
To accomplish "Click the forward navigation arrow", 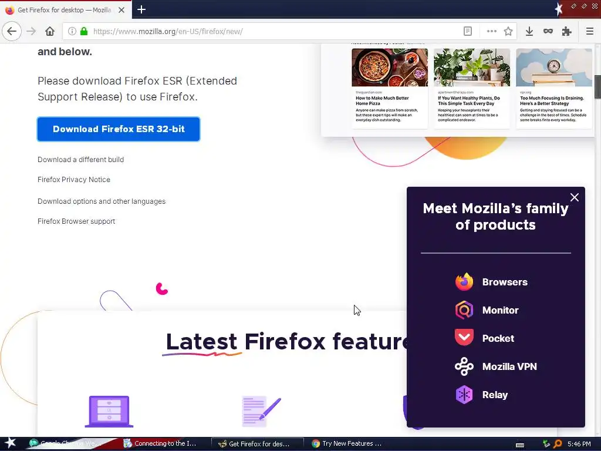I will point(31,31).
